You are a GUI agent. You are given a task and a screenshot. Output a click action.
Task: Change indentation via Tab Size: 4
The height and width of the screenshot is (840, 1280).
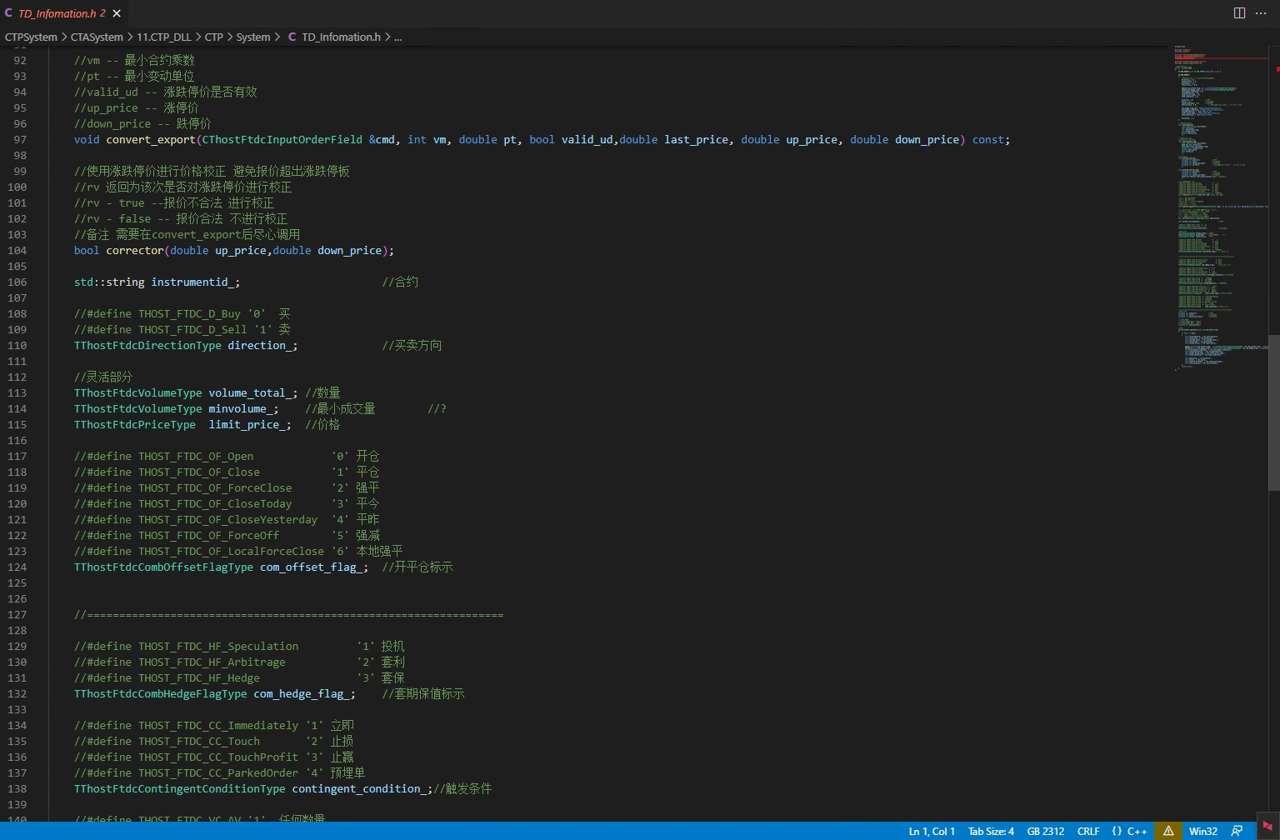991,831
